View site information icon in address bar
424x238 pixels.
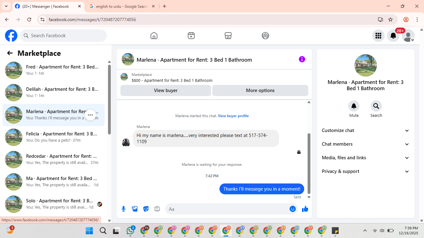43,20
